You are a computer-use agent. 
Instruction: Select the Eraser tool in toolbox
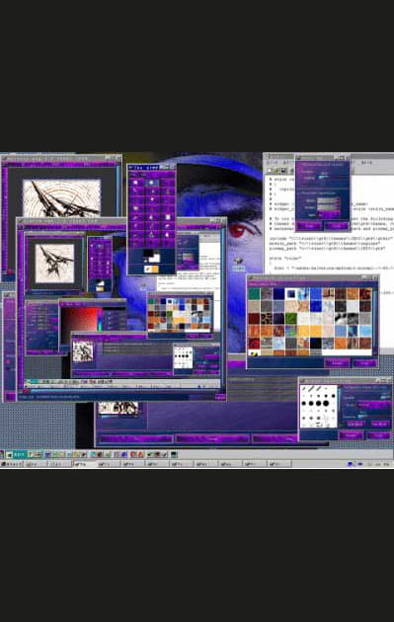168,225
